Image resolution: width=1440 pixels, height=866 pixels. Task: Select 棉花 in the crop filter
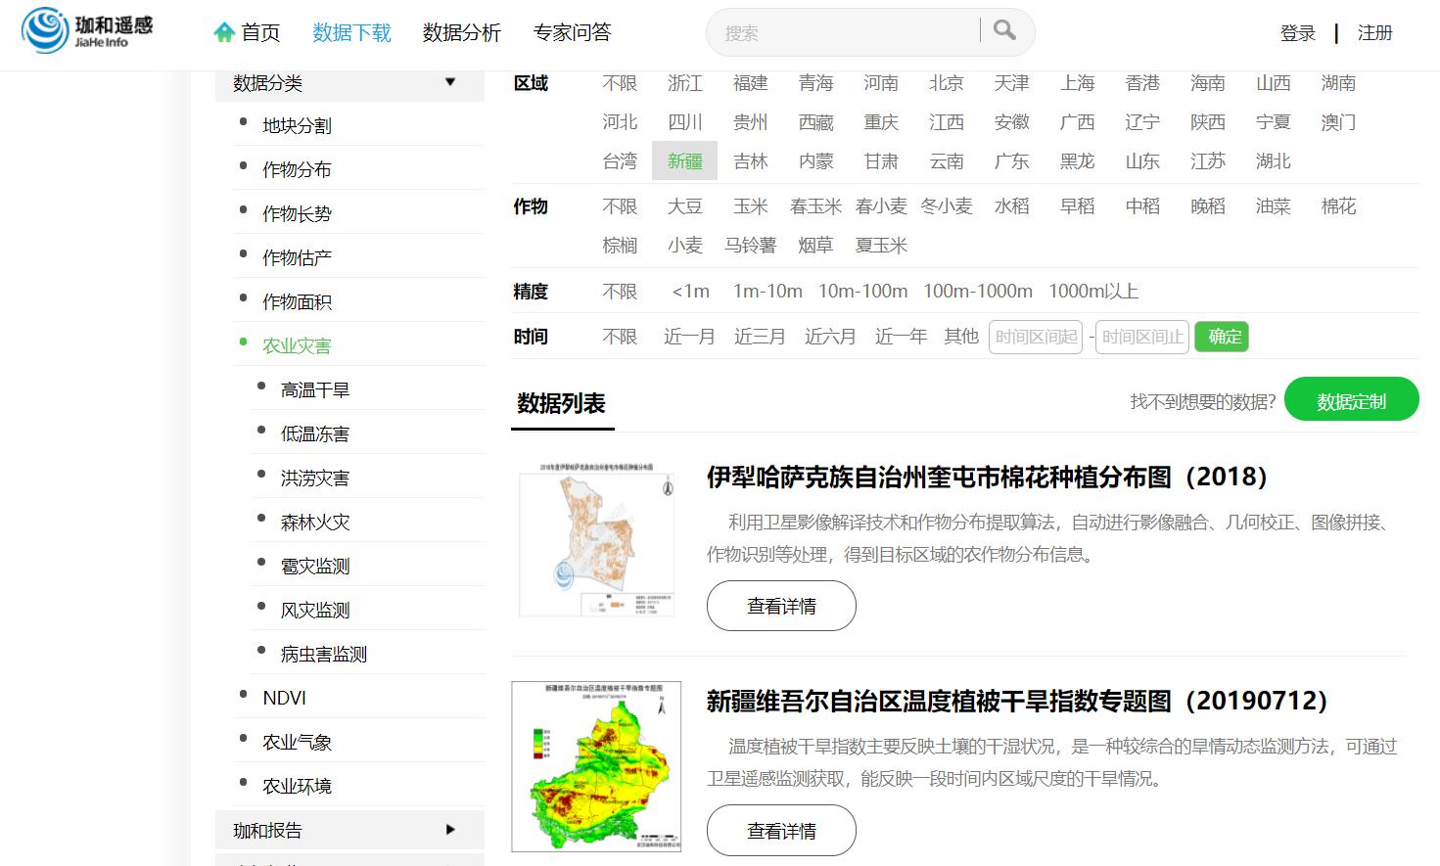click(x=1338, y=206)
